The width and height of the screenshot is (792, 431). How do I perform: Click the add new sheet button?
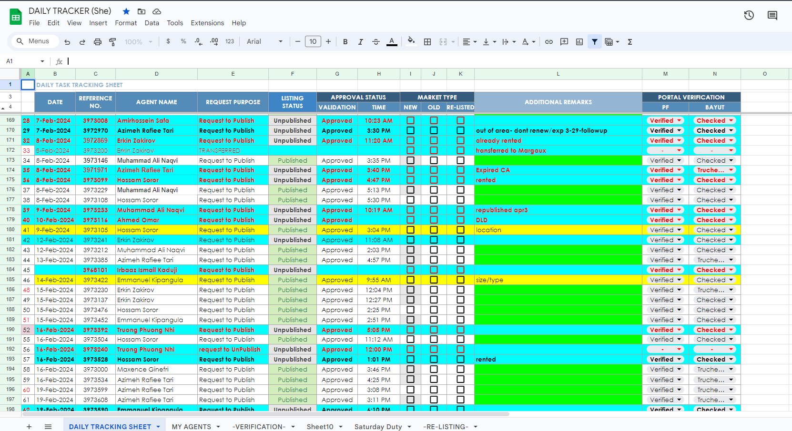tap(29, 426)
